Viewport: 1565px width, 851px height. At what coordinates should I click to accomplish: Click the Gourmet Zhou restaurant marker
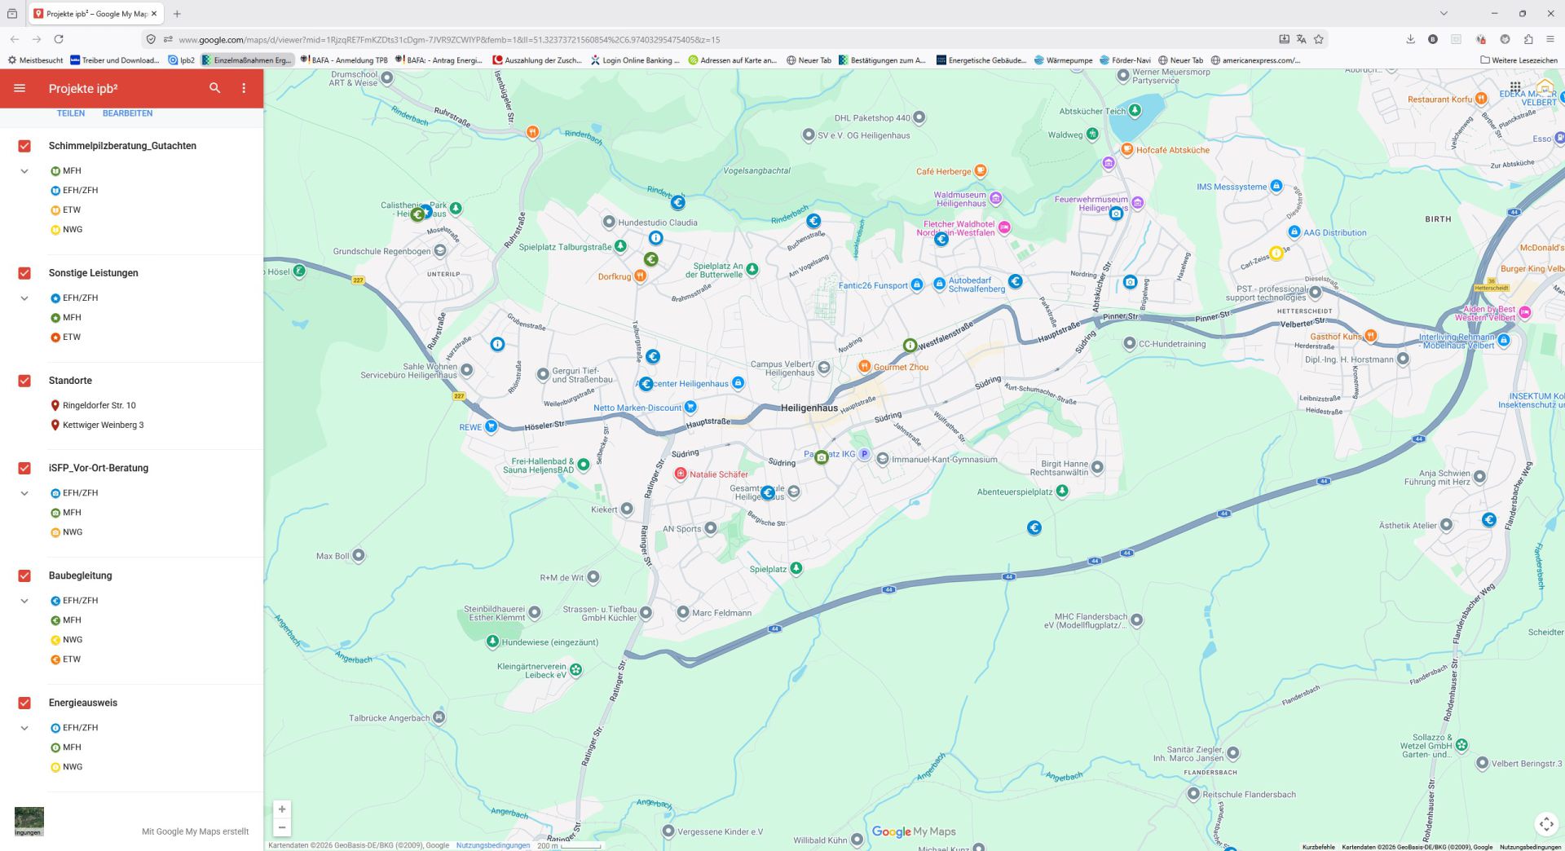pyautogui.click(x=864, y=367)
